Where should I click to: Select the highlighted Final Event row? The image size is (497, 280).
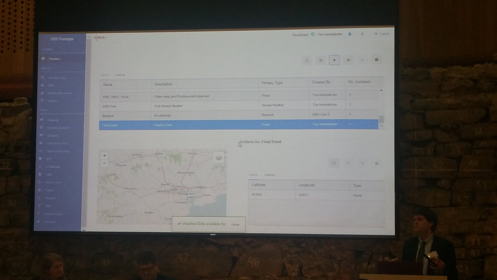(239, 124)
